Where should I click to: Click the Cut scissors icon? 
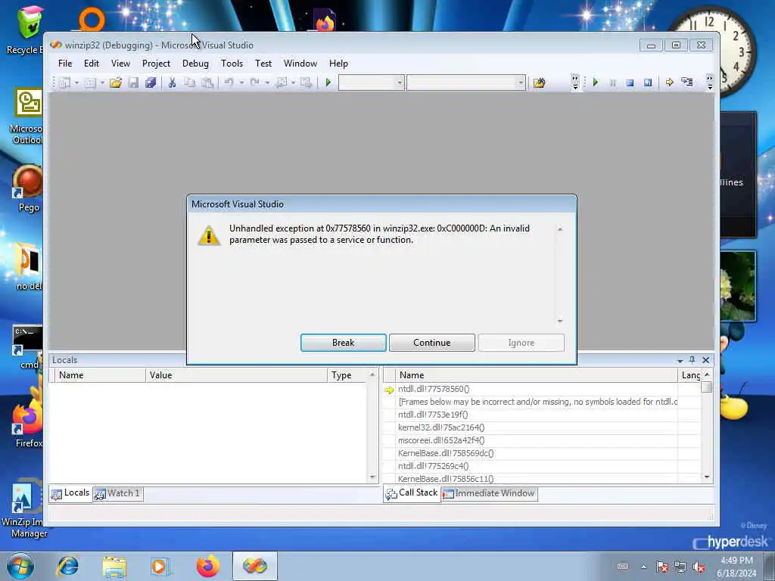(172, 82)
